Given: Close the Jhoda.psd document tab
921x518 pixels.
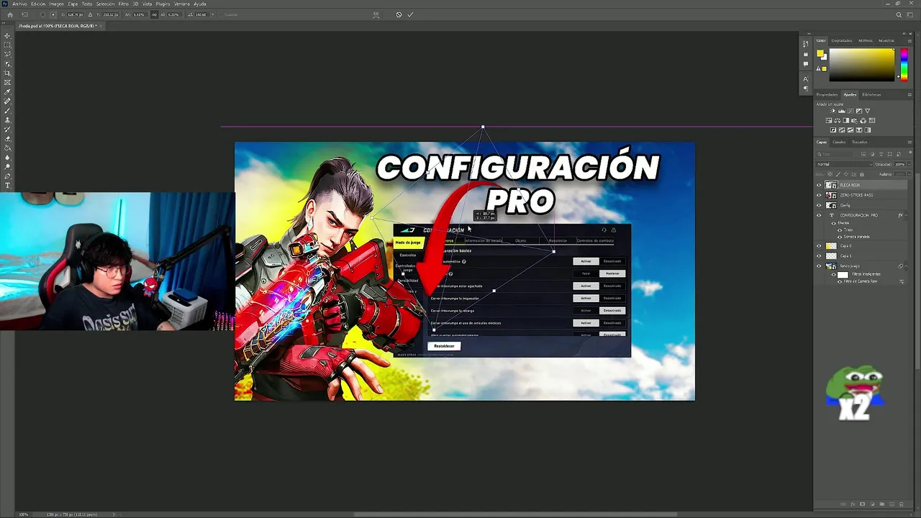Looking at the screenshot, I should (100, 26).
